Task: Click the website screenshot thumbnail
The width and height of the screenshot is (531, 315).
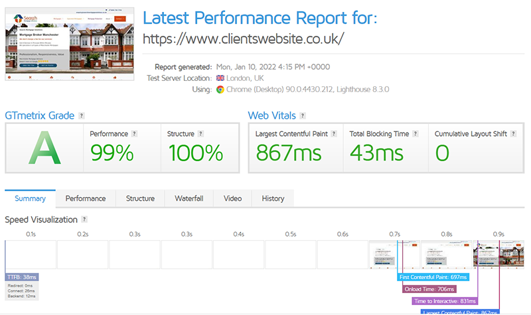Action: (65, 44)
